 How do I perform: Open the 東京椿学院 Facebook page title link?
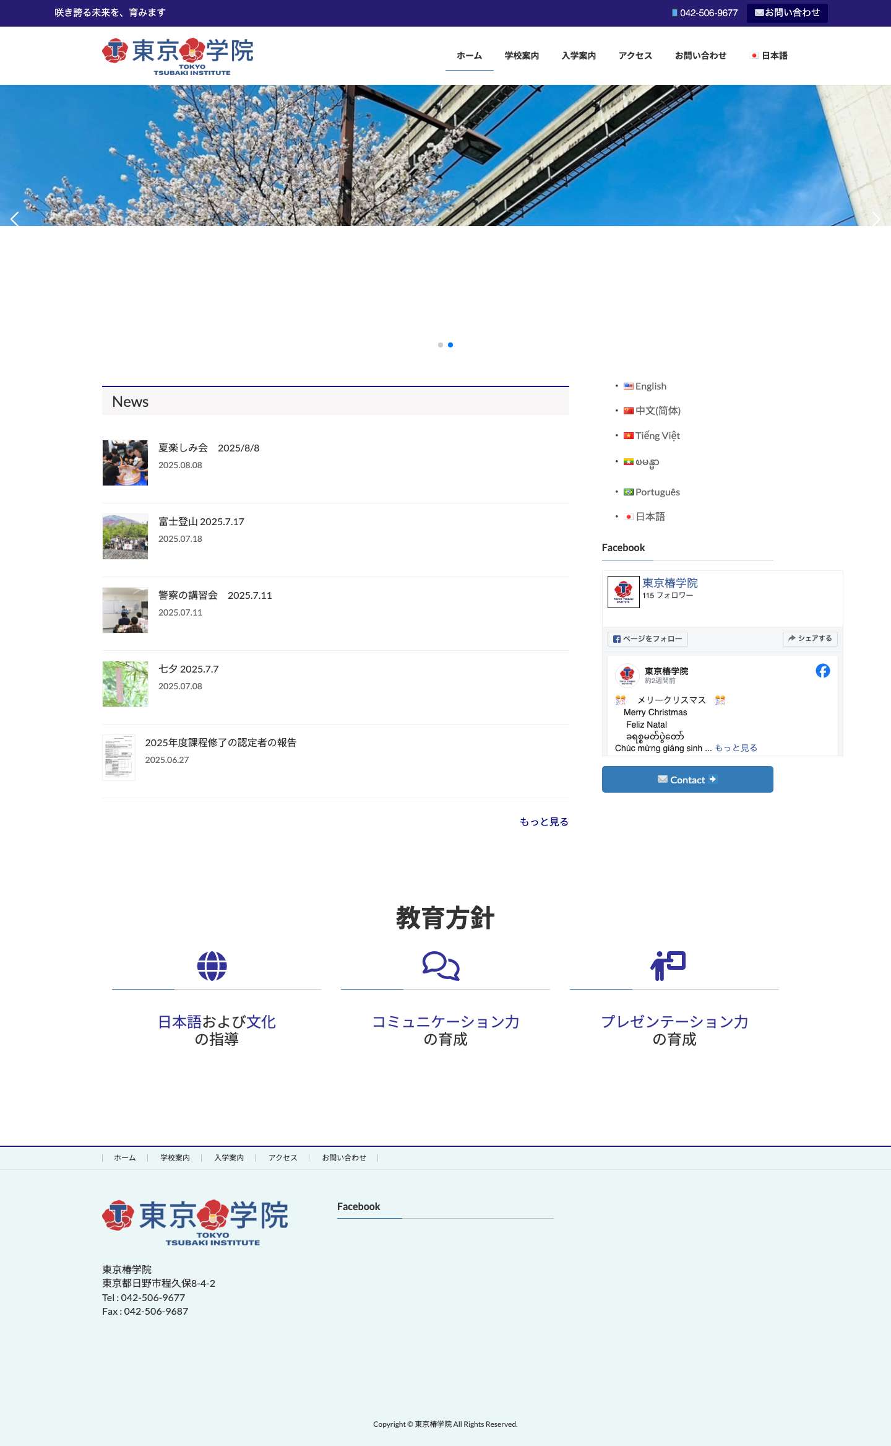(670, 583)
